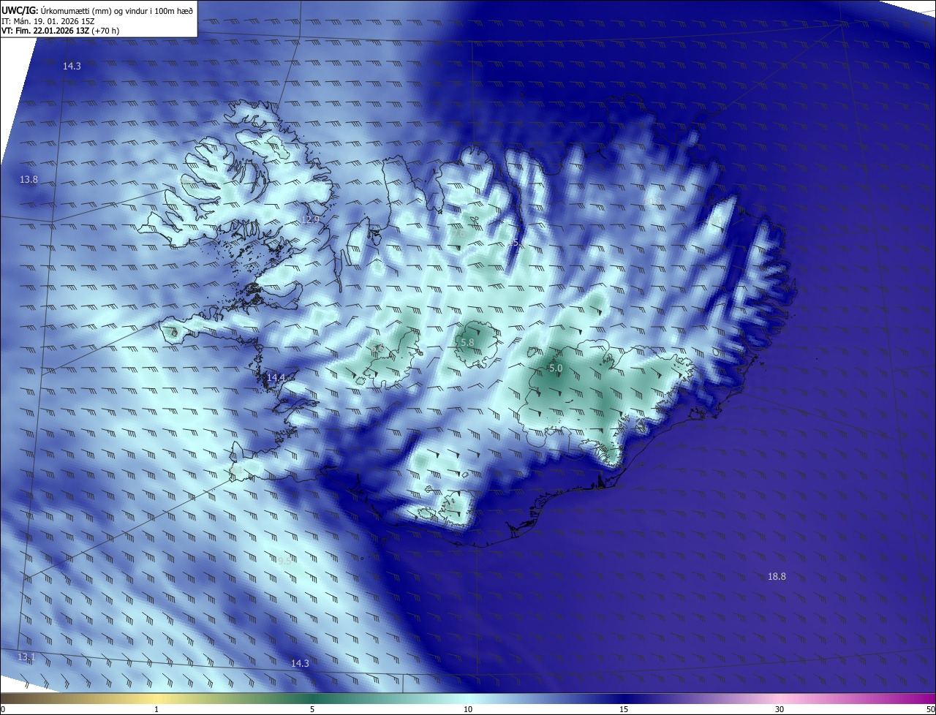The image size is (936, 715).
Task: Click the colorbar tick label 10
Action: click(x=468, y=709)
